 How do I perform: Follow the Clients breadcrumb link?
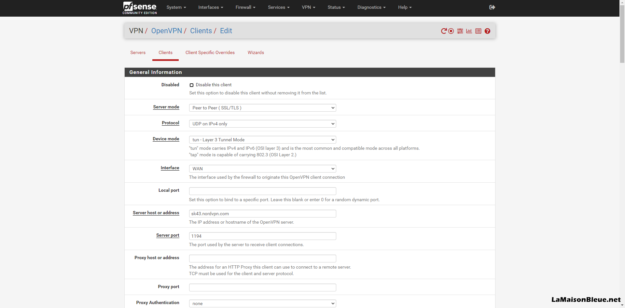coord(201,31)
